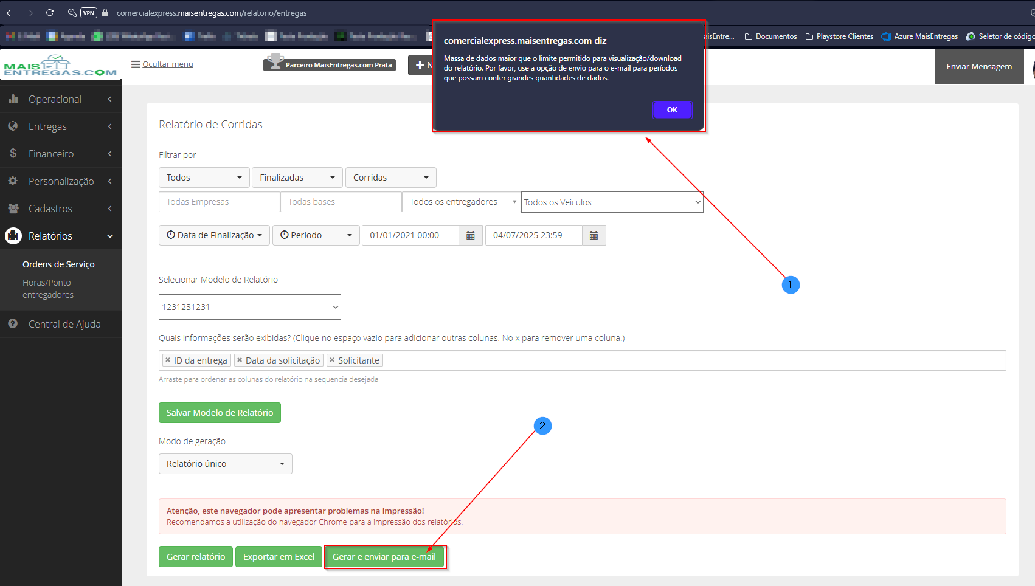
Task: Open the Data de Finalização dropdown
Action: (x=214, y=235)
